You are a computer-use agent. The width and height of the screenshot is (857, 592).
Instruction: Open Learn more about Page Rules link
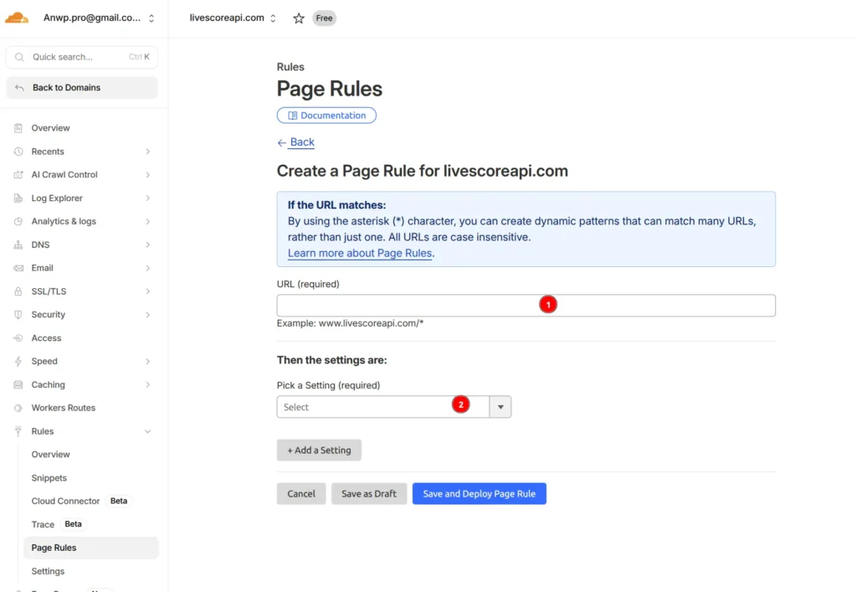pyautogui.click(x=360, y=253)
